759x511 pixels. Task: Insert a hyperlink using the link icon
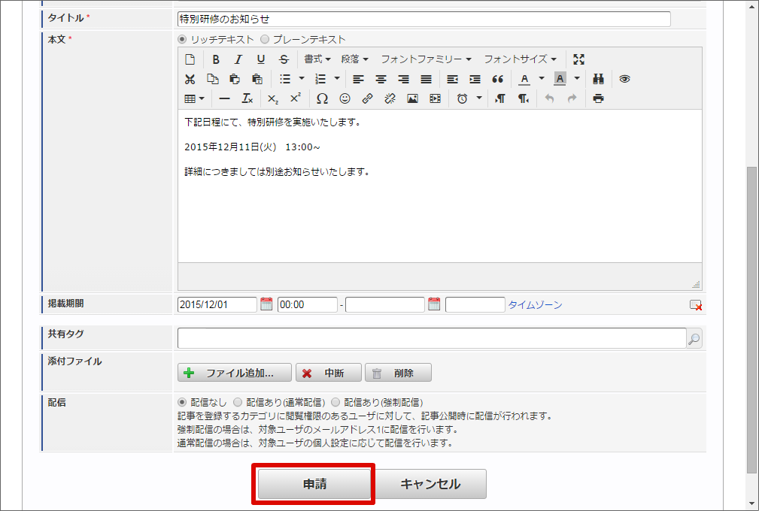[x=367, y=98]
